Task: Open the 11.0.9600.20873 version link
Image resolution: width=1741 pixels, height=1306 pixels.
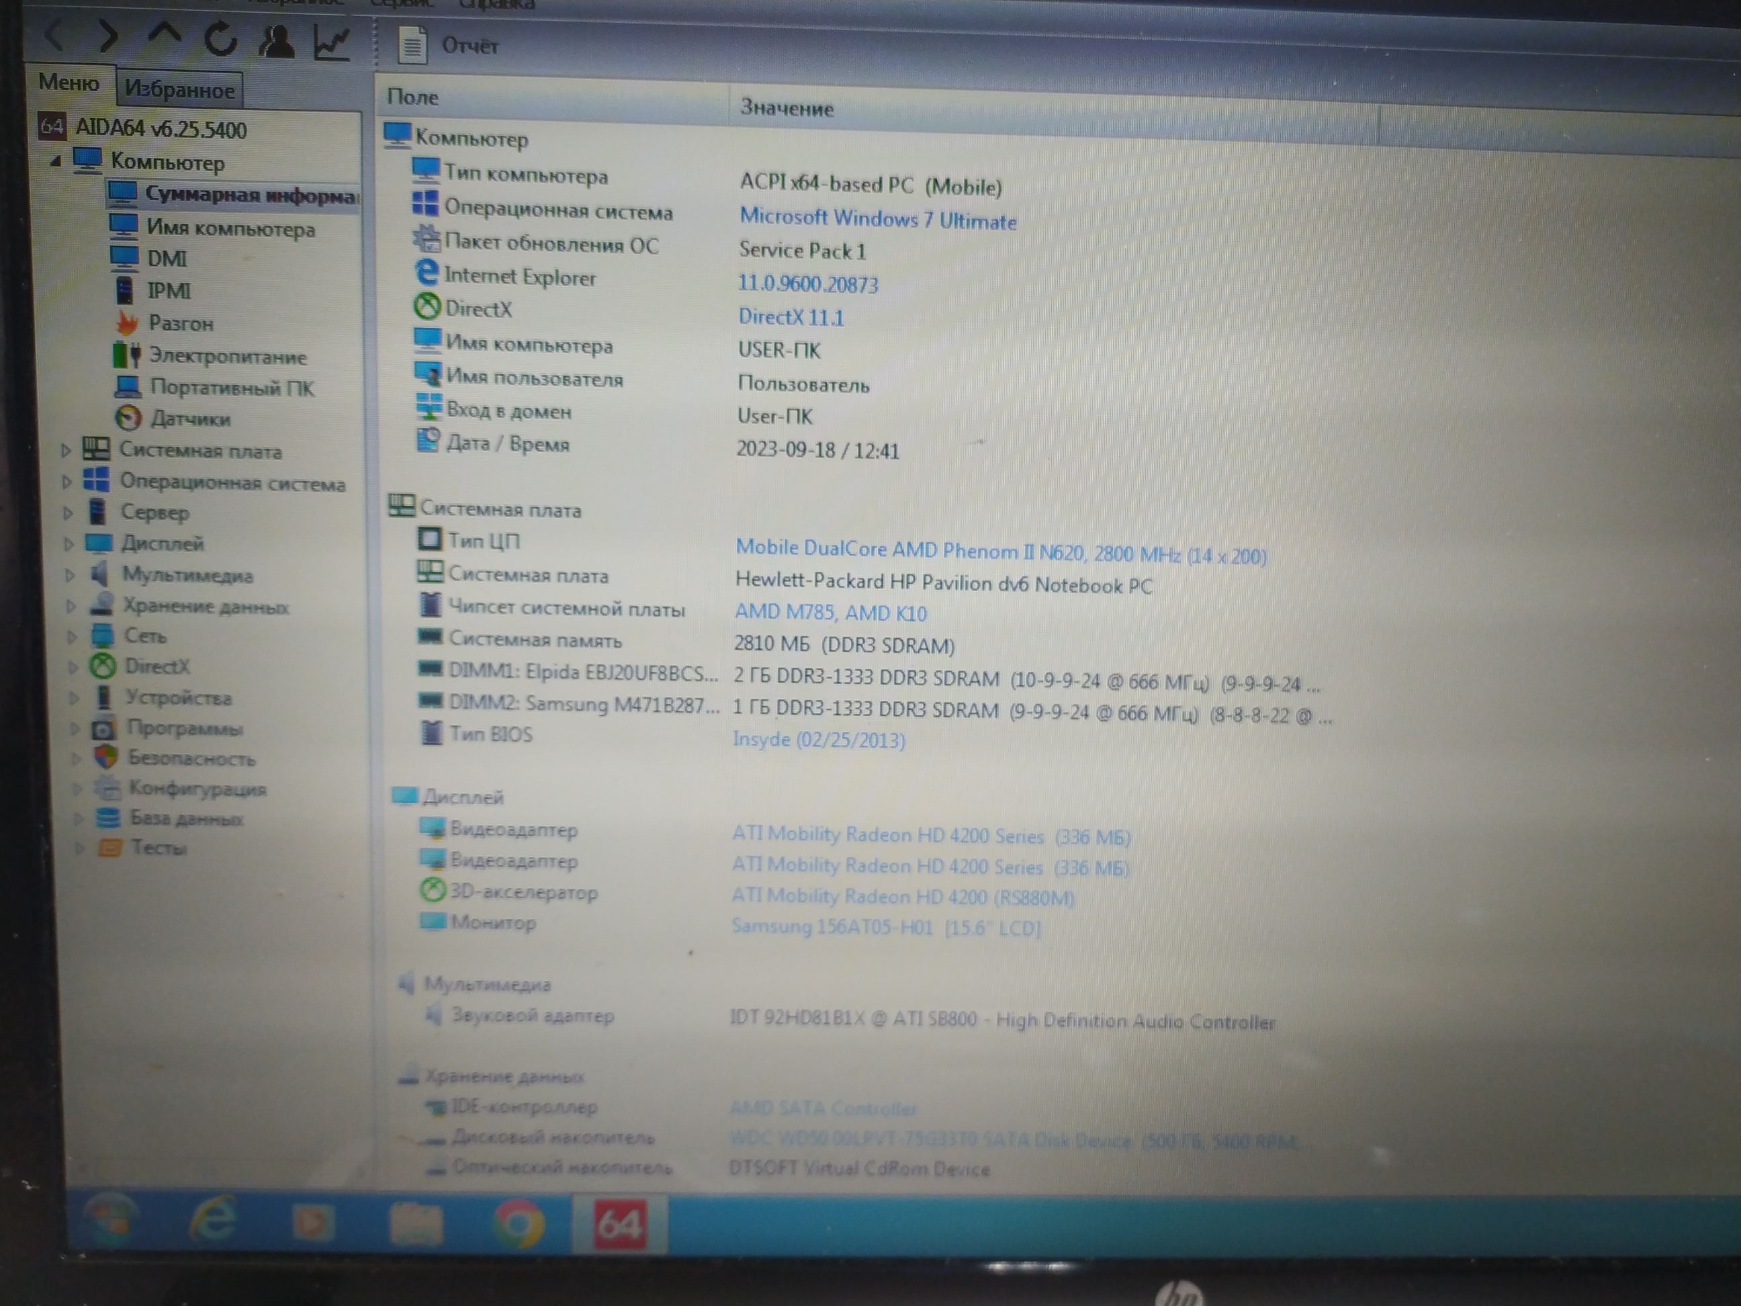Action: click(x=807, y=284)
